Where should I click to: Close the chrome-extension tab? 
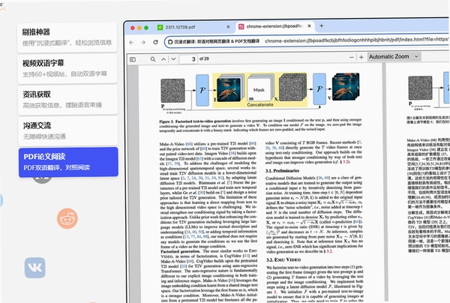point(309,25)
